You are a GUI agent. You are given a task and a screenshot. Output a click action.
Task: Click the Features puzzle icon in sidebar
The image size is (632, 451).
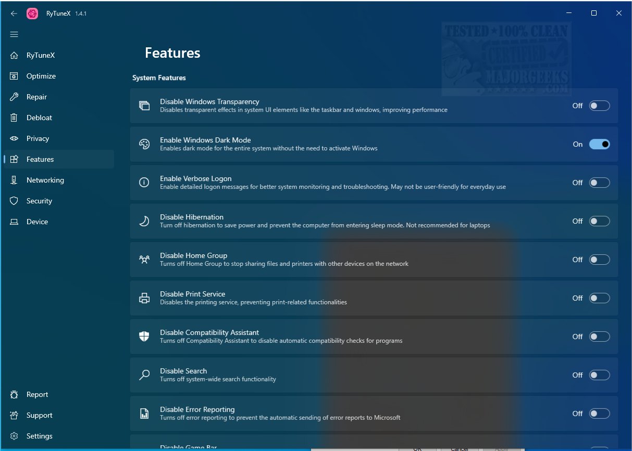[15, 159]
